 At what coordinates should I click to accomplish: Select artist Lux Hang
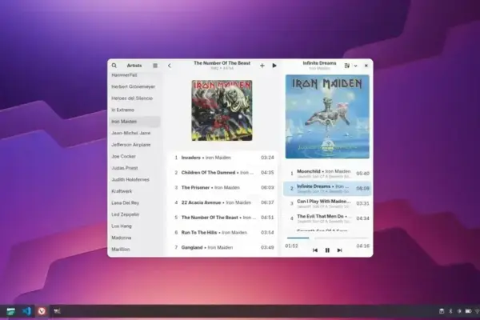134,226
